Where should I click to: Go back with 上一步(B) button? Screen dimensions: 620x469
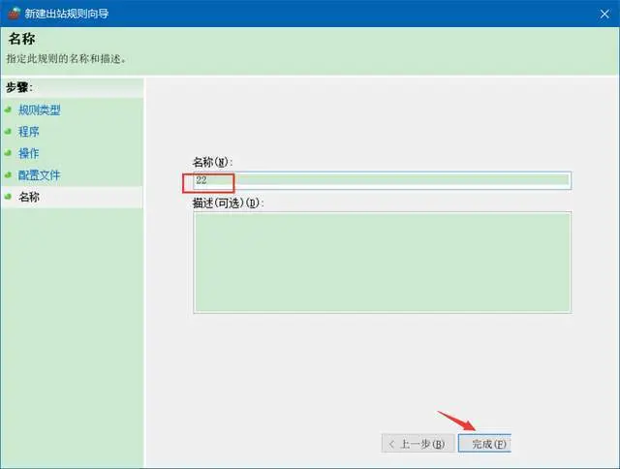[x=416, y=444]
